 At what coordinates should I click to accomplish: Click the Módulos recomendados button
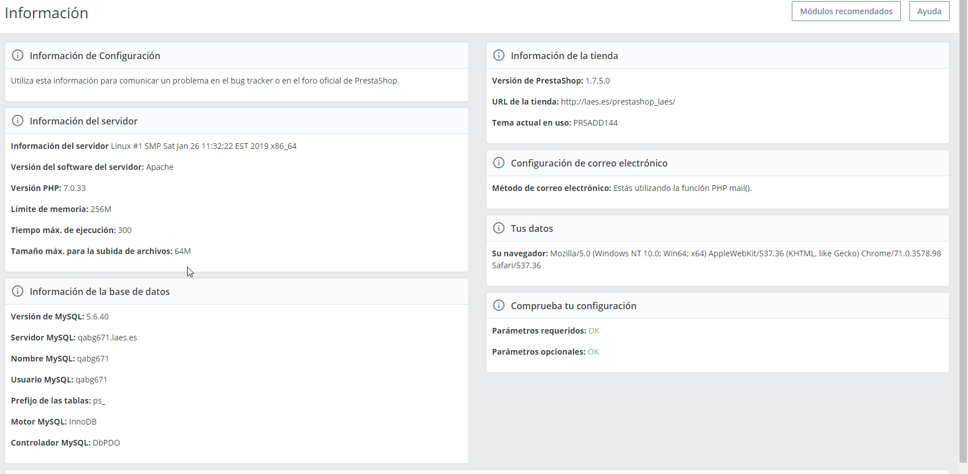pyautogui.click(x=846, y=11)
